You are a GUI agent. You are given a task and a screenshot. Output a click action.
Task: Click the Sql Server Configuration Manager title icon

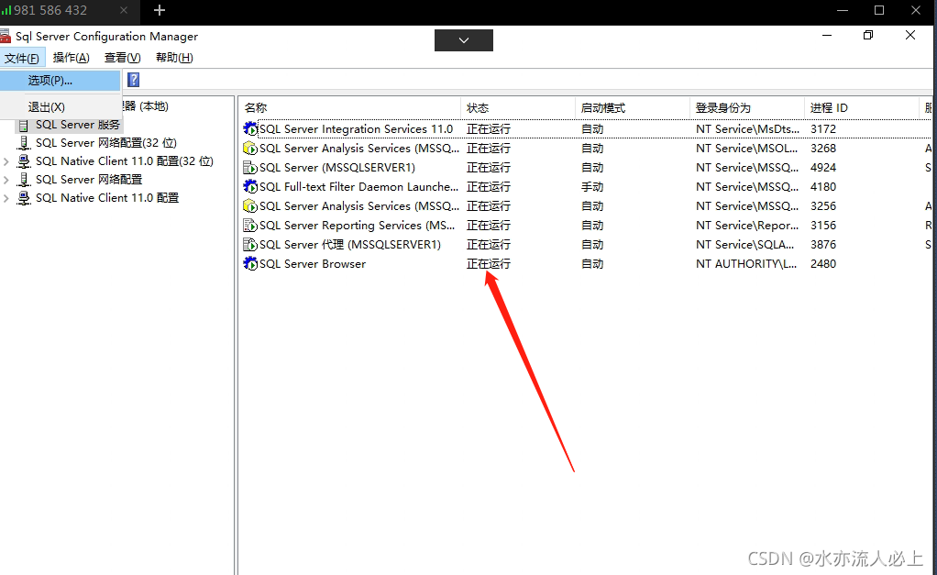click(x=6, y=37)
